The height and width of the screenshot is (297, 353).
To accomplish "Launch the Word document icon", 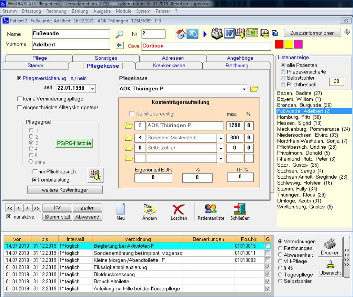I will (x=229, y=33).
